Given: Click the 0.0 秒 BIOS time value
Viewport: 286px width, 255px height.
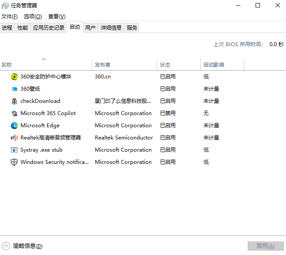Looking at the screenshot, I should [277, 44].
